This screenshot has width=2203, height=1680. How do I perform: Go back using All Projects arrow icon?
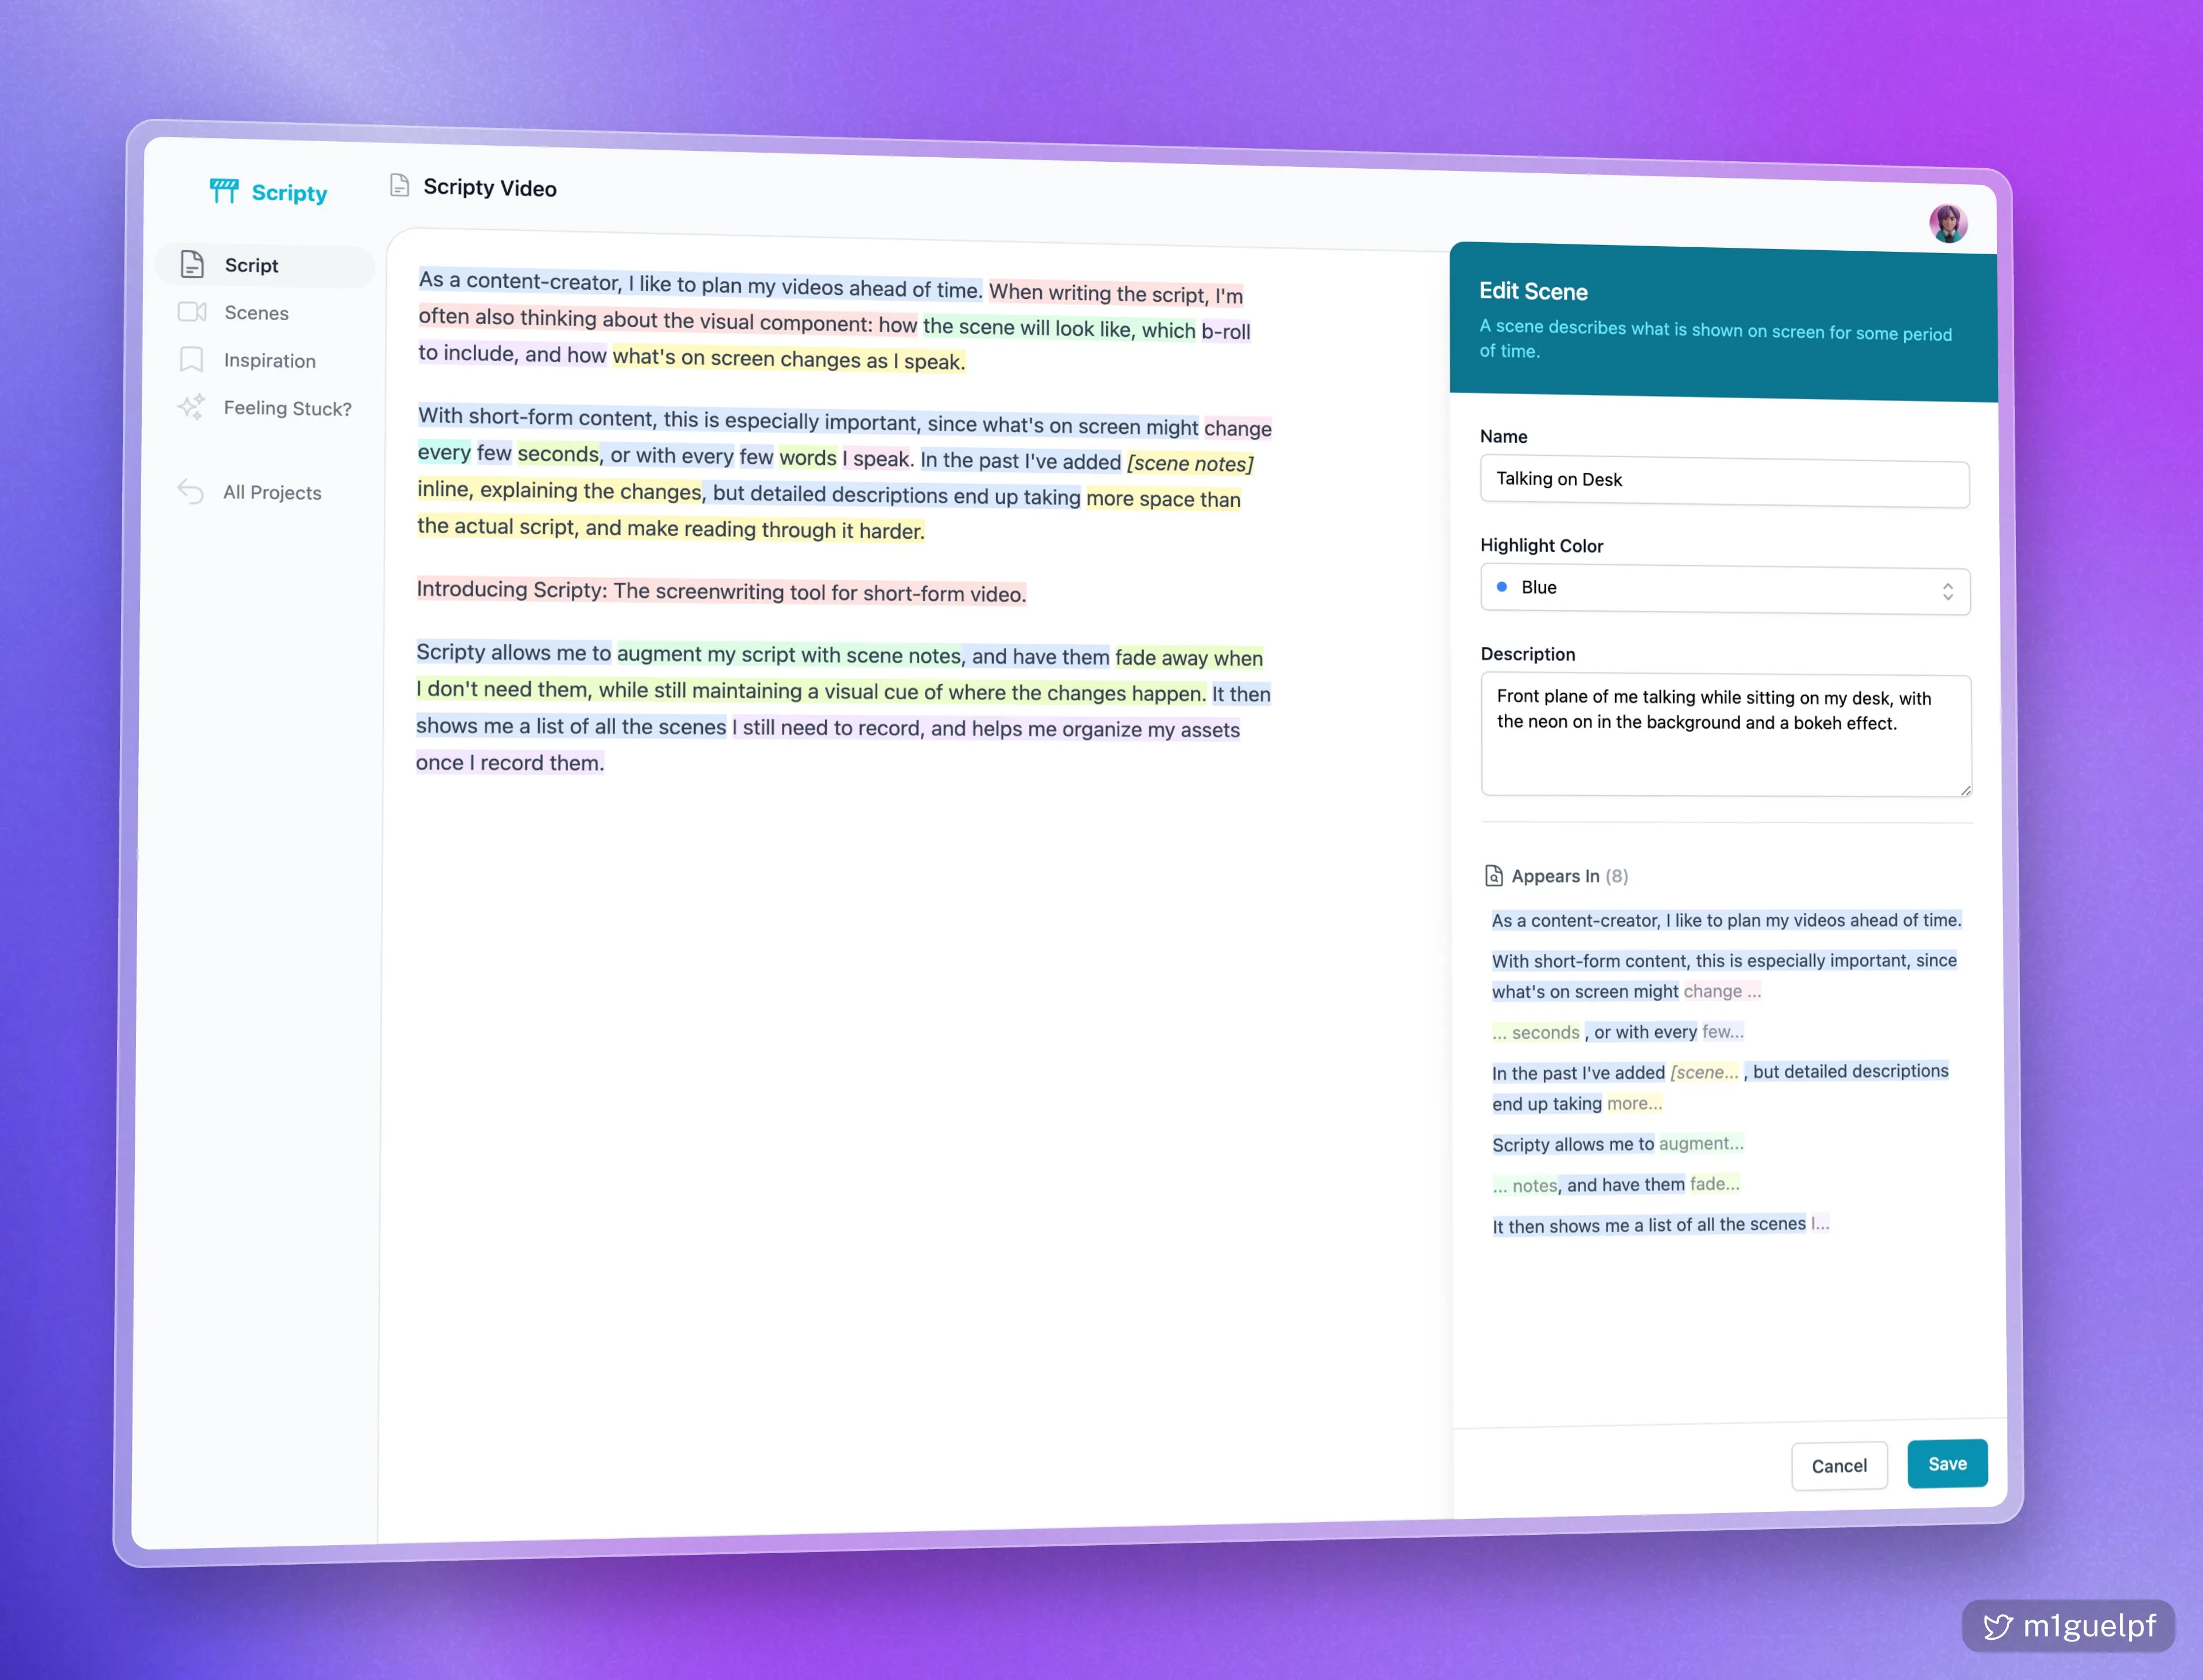191,491
